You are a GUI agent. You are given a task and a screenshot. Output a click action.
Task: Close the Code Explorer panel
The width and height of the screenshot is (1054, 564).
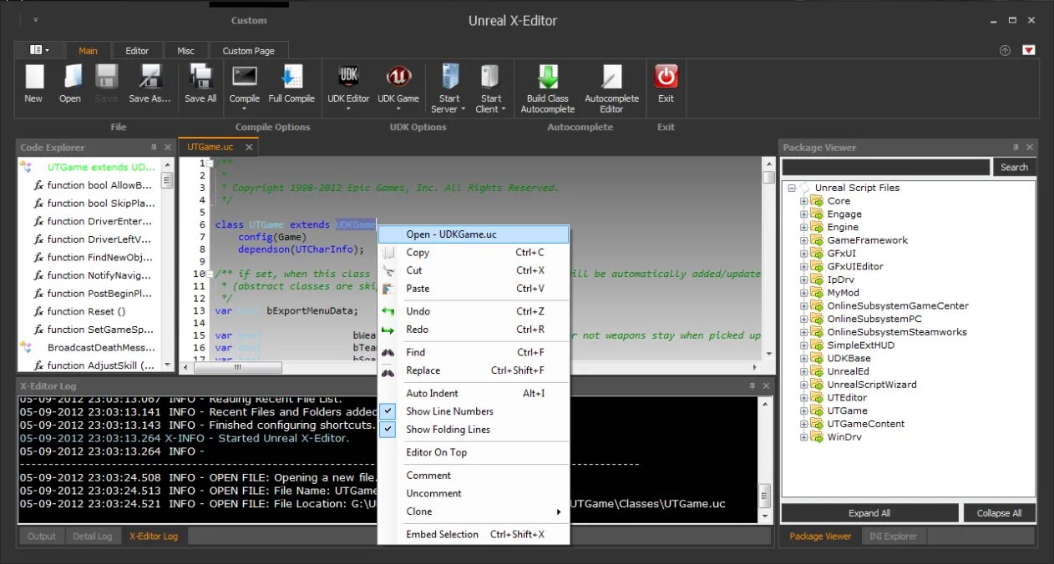tap(168, 148)
